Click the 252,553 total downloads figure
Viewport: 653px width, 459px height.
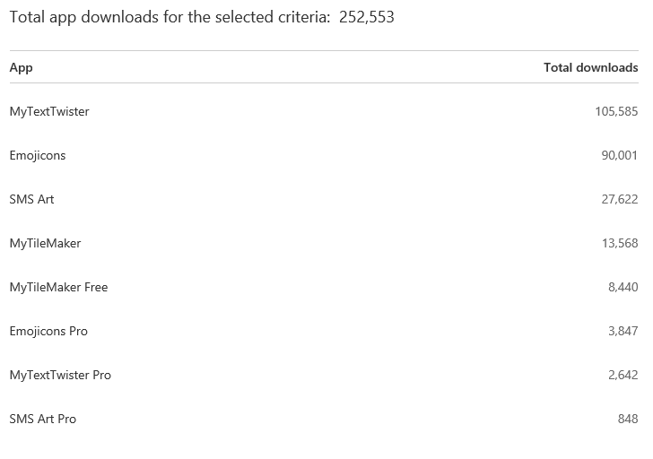coord(367,17)
